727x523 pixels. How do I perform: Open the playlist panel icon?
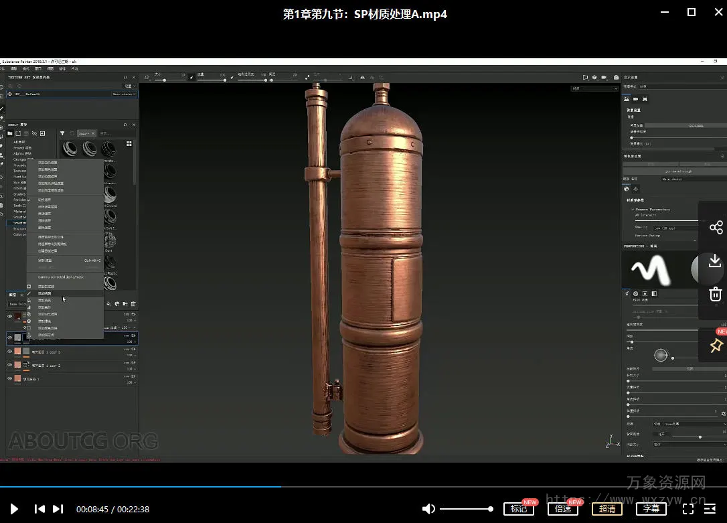(x=710, y=509)
